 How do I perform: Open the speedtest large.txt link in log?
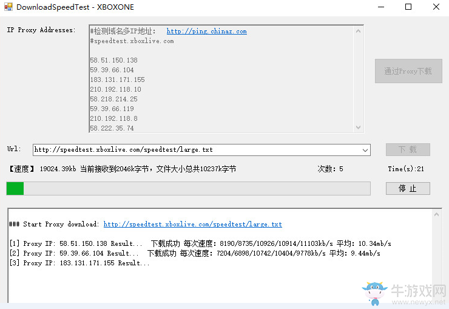click(x=193, y=224)
